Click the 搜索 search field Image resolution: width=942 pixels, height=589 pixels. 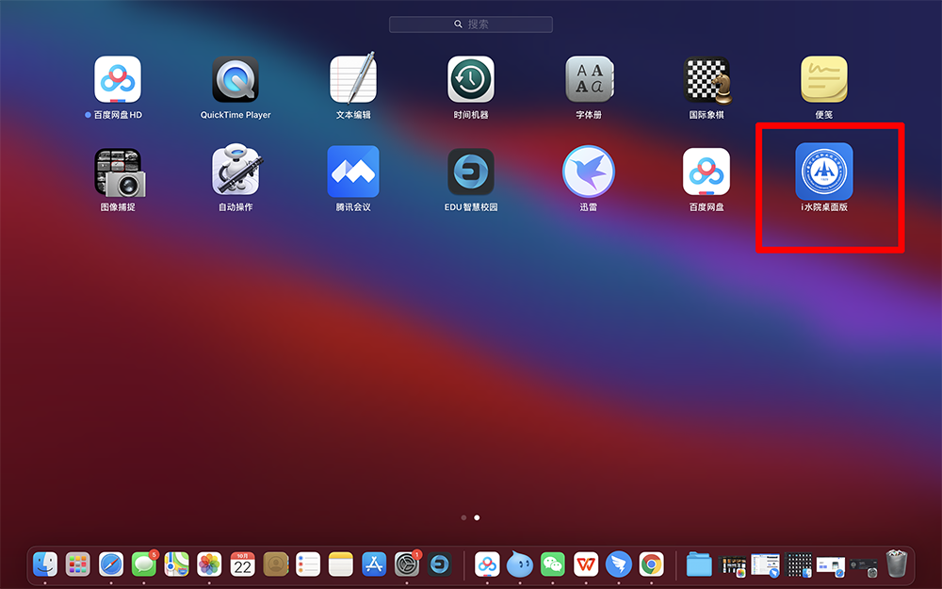[x=471, y=24]
